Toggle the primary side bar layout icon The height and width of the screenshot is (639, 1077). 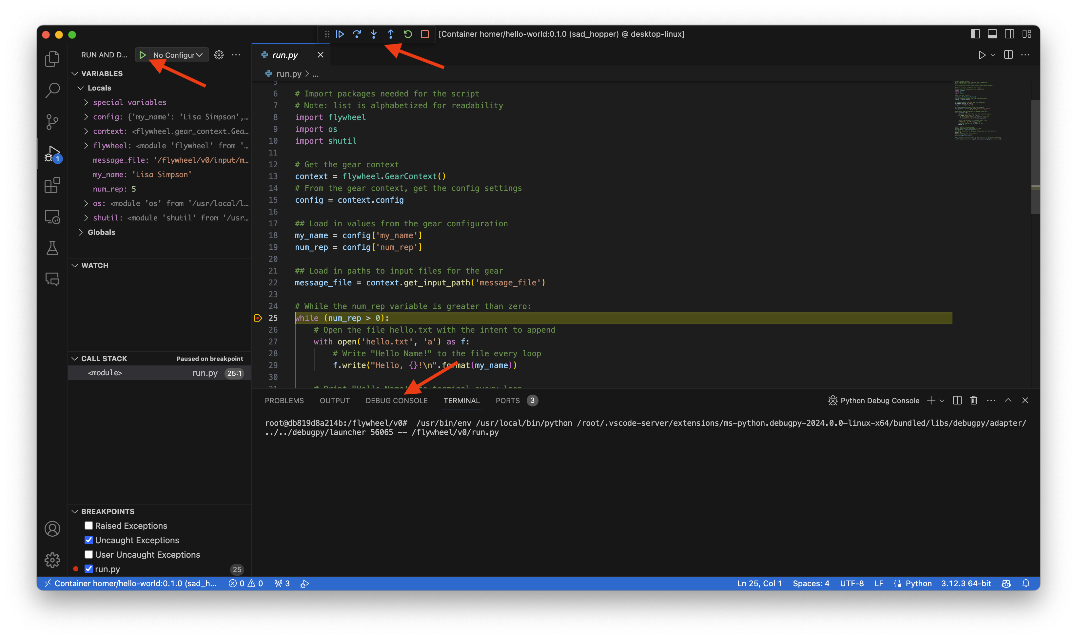click(975, 34)
